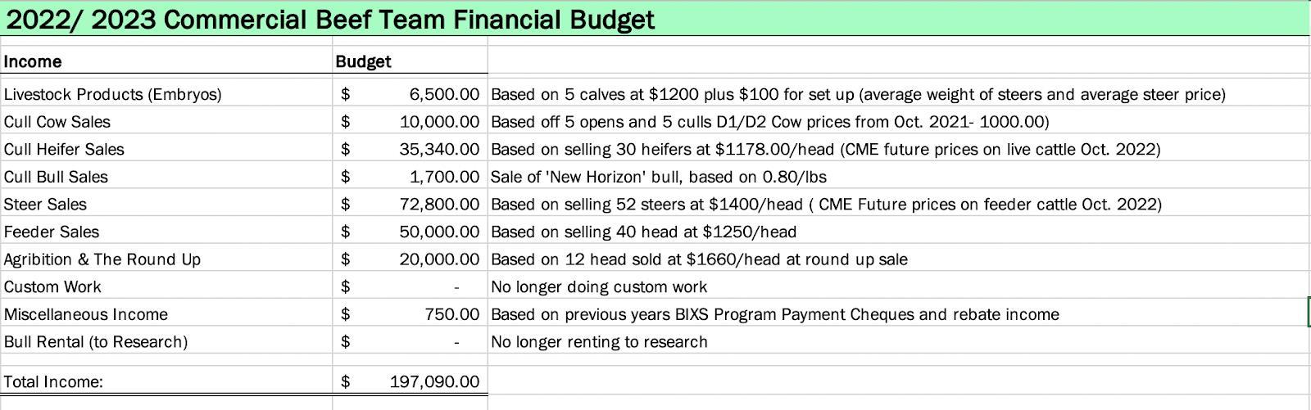
Task: Click the Feeder Sales cell
Action: tap(52, 232)
